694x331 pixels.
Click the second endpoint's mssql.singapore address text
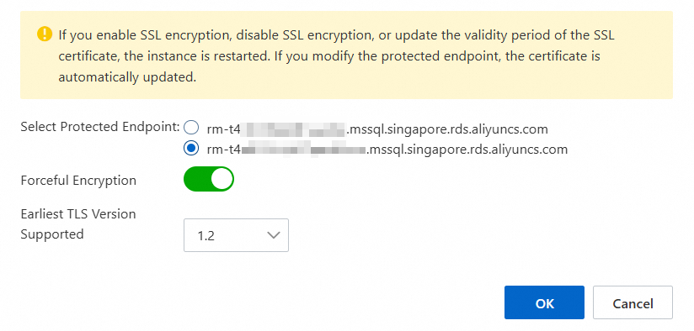click(x=467, y=150)
